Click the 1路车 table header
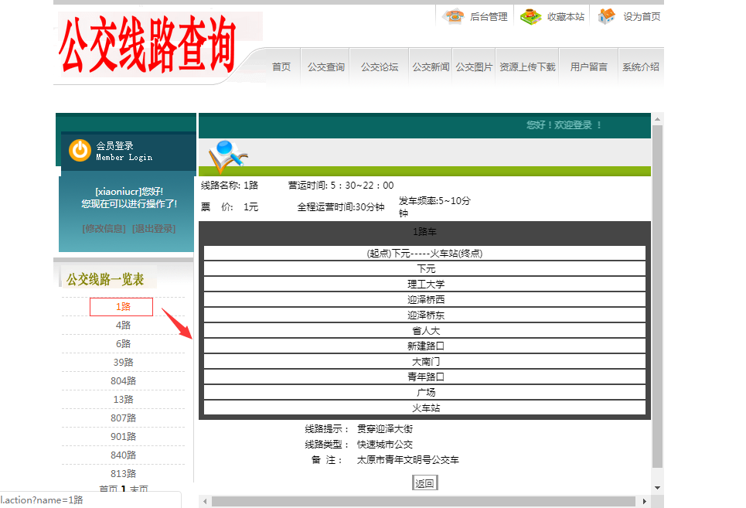 click(x=425, y=232)
